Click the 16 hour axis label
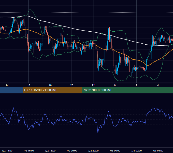 (x=28, y=85)
